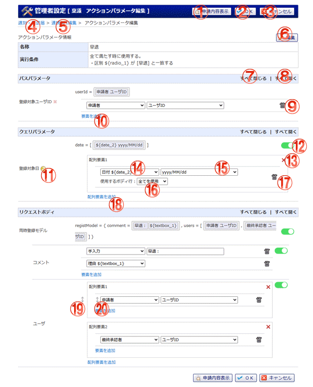Trash the 最終承認者 row in 配列要素2

(259, 340)
